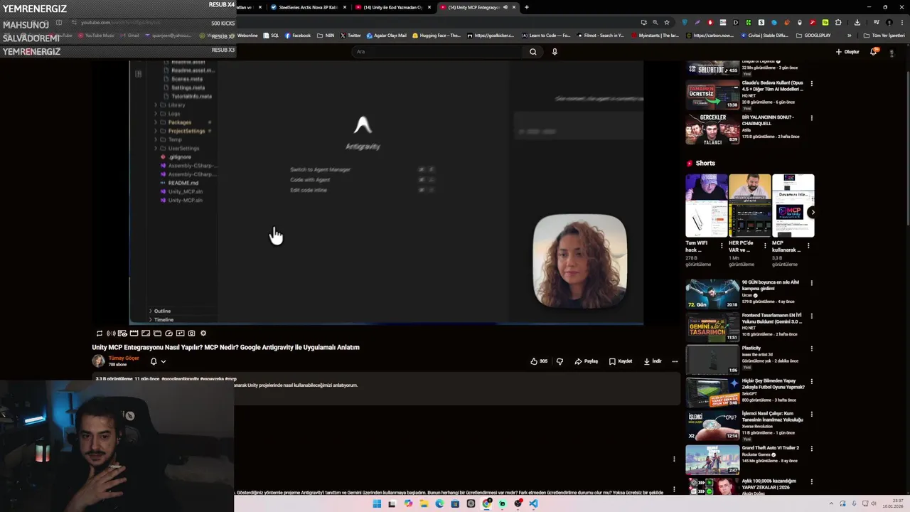This screenshot has width=910, height=512.
Task: Open options for 90 GÜN boyunca video
Action: coord(812,283)
